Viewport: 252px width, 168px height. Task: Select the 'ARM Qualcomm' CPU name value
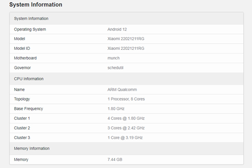(x=122, y=90)
